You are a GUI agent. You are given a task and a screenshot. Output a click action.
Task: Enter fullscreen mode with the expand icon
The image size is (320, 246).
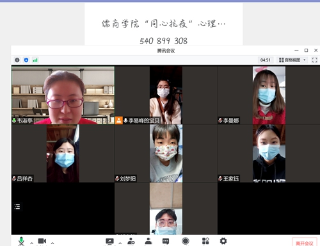point(314,60)
